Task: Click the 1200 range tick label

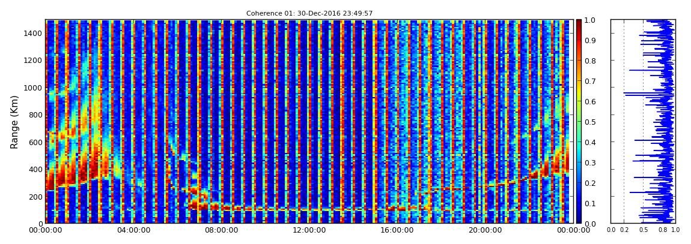Action: [x=33, y=61]
